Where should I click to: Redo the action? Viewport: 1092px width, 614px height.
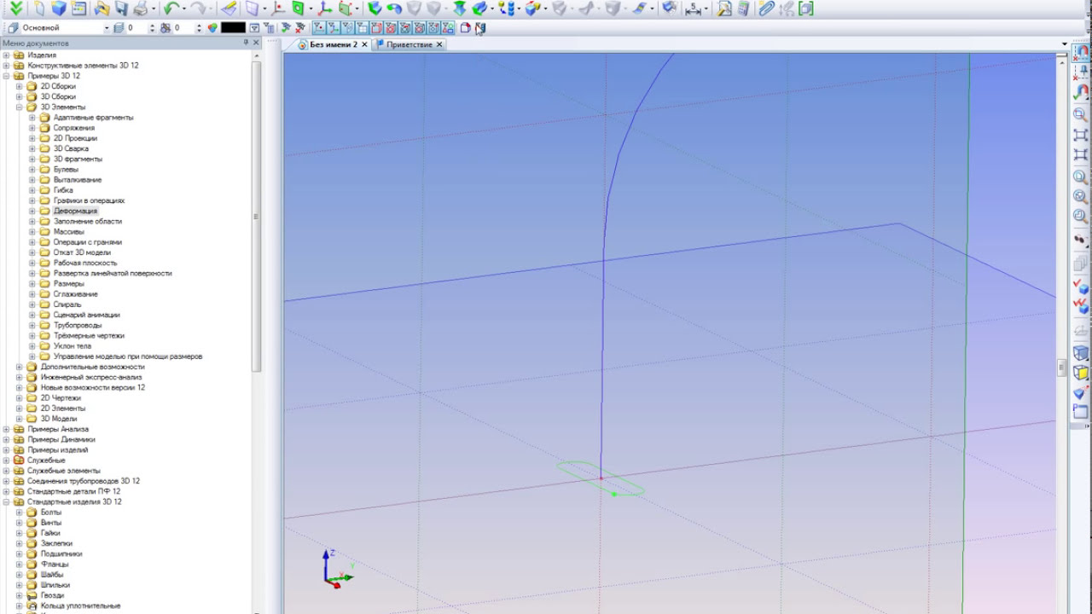click(x=197, y=9)
